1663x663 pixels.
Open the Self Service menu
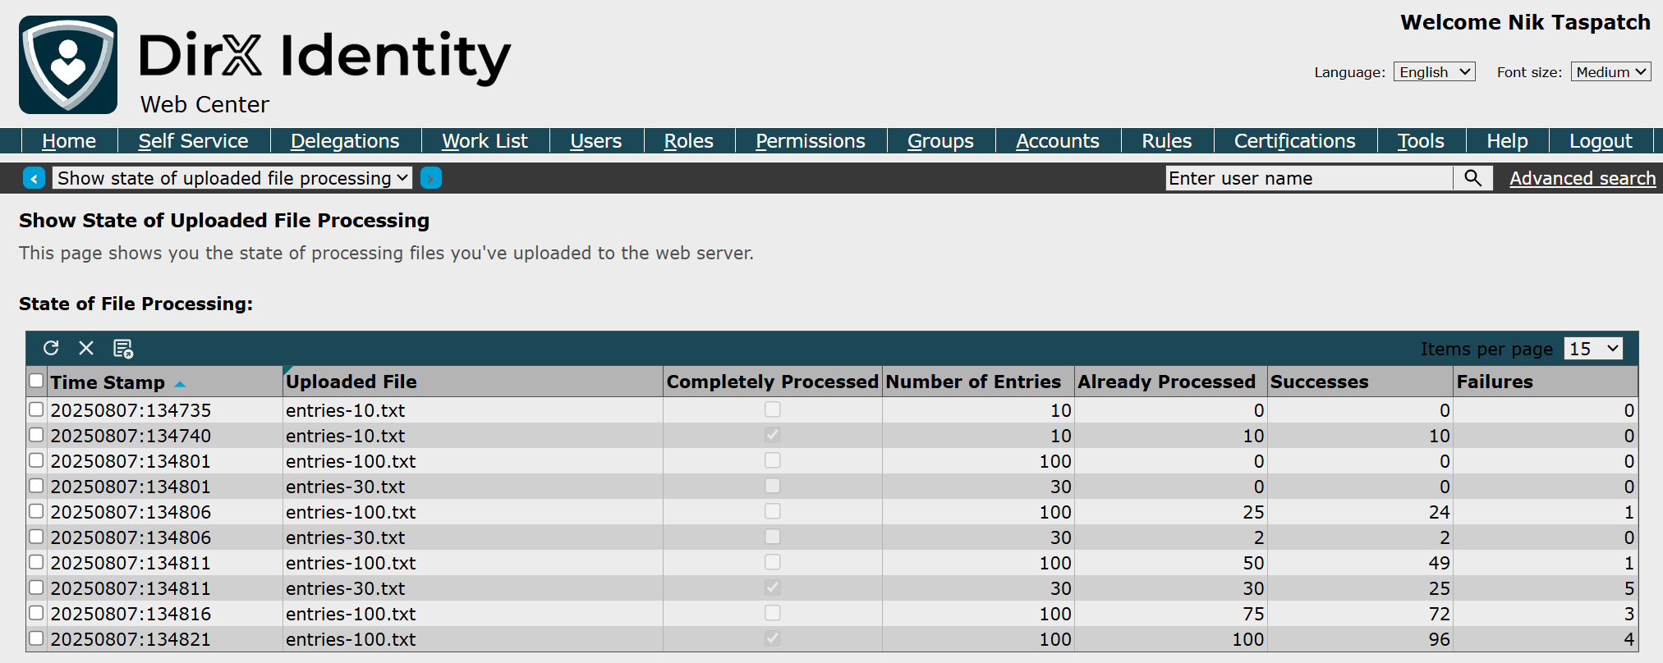click(193, 141)
